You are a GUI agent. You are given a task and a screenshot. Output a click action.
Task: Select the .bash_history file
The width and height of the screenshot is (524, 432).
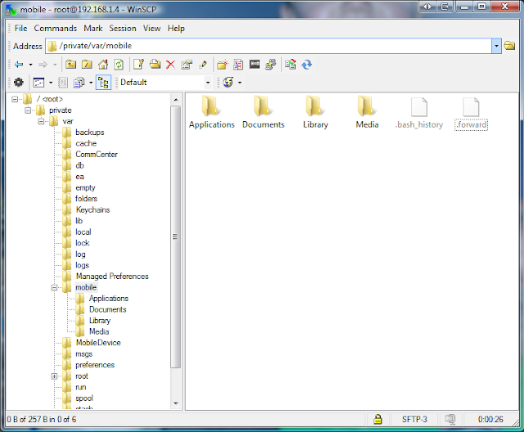(x=419, y=113)
